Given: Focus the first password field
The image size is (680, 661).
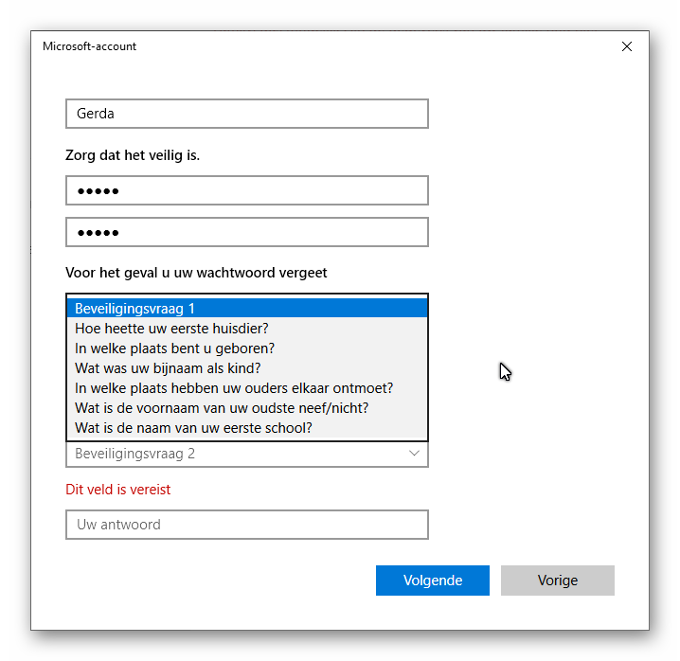Looking at the screenshot, I should coord(246,190).
